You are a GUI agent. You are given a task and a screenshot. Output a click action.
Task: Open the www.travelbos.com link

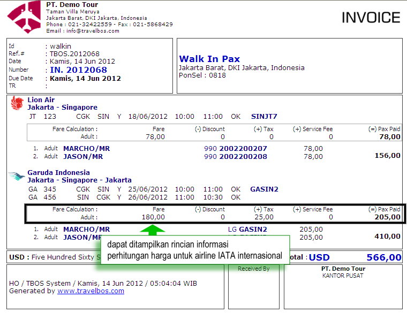(x=91, y=291)
